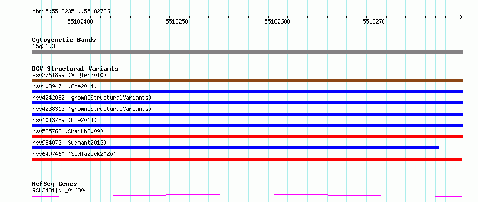Click the left arrowhead of the ruler
Image resolution: width=478 pixels, height=202 pixels.
(x=33, y=17)
